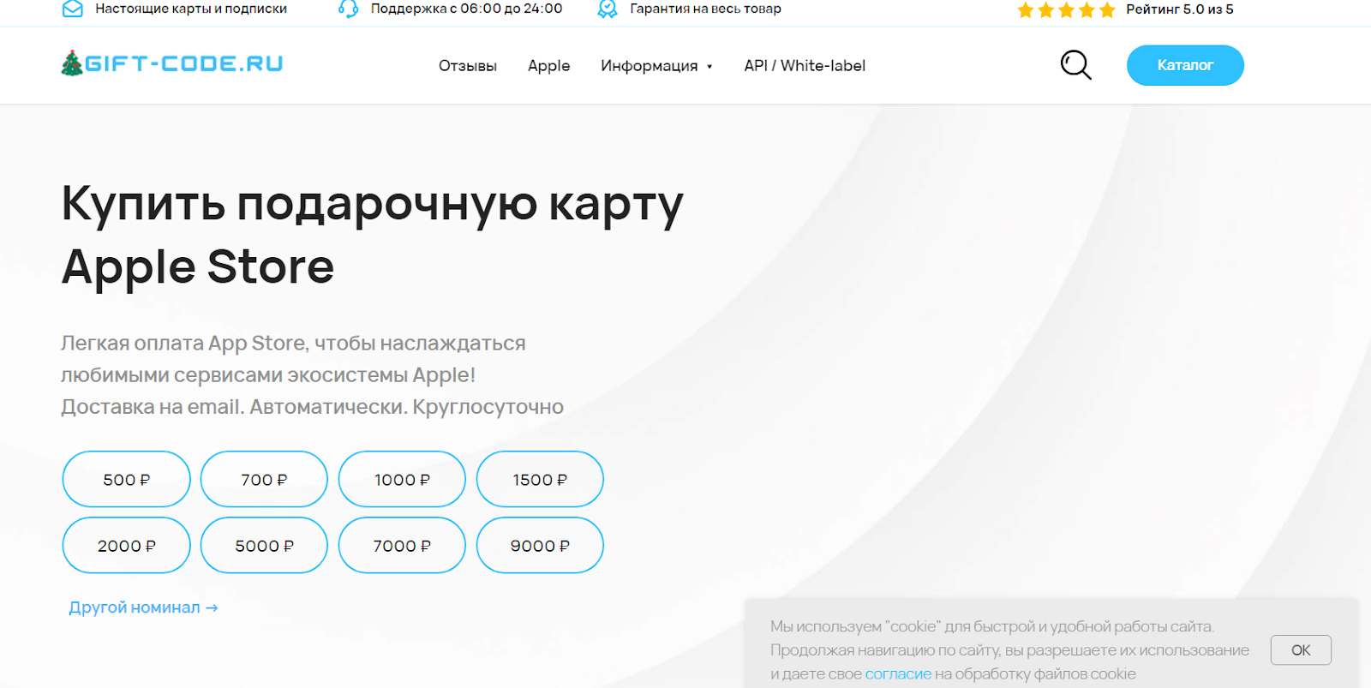Click the guarantee badge icon

[608, 9]
